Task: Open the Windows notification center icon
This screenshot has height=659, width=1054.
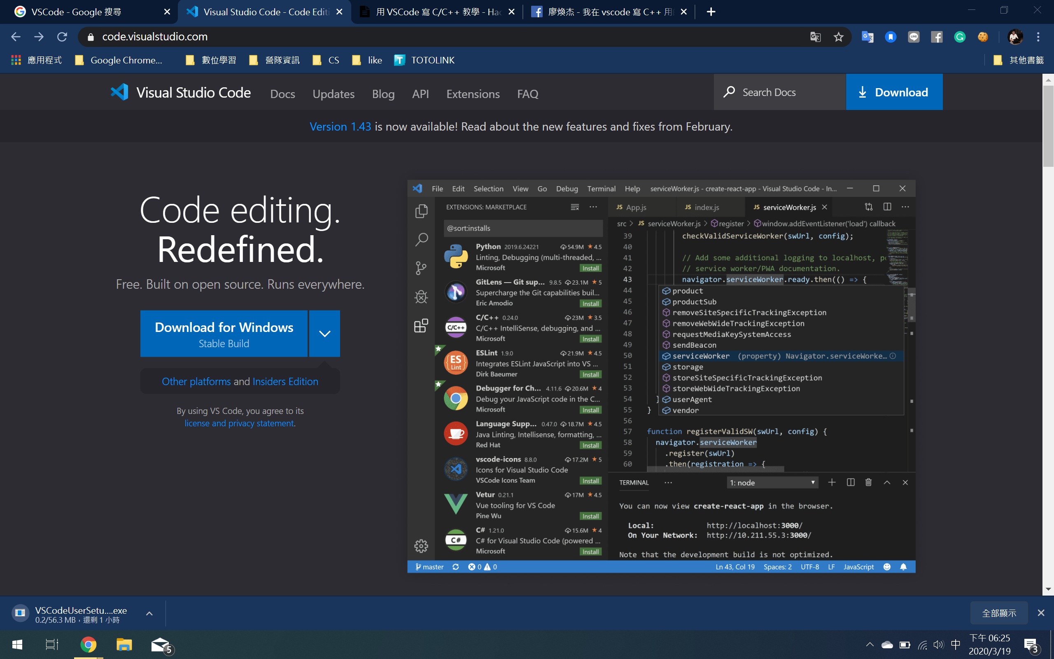Action: (1031, 645)
